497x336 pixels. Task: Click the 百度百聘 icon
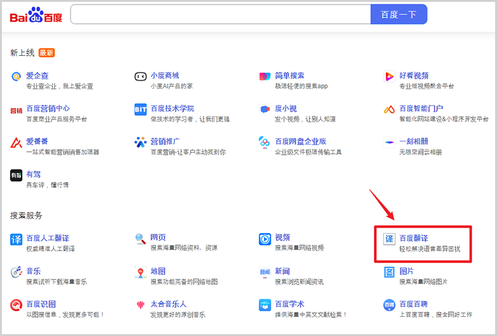[x=390, y=305]
